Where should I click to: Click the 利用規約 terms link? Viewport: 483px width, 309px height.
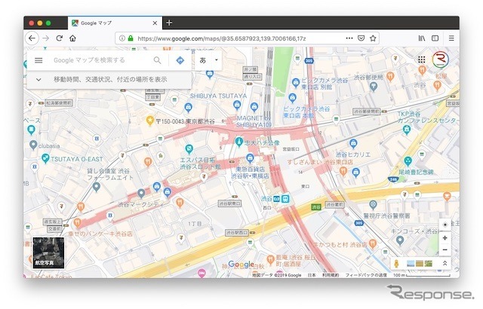tap(331, 275)
